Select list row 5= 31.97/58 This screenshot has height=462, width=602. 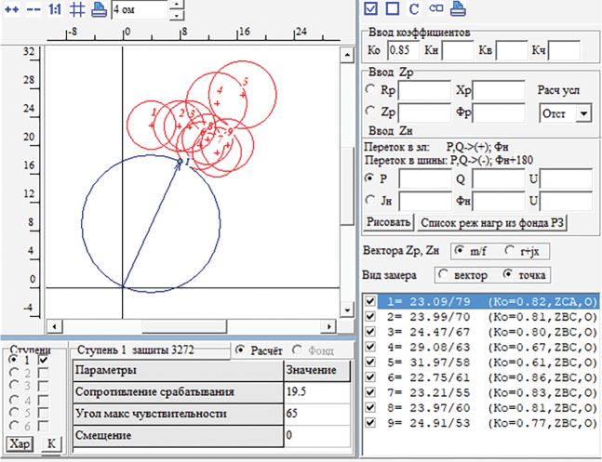pos(488,363)
